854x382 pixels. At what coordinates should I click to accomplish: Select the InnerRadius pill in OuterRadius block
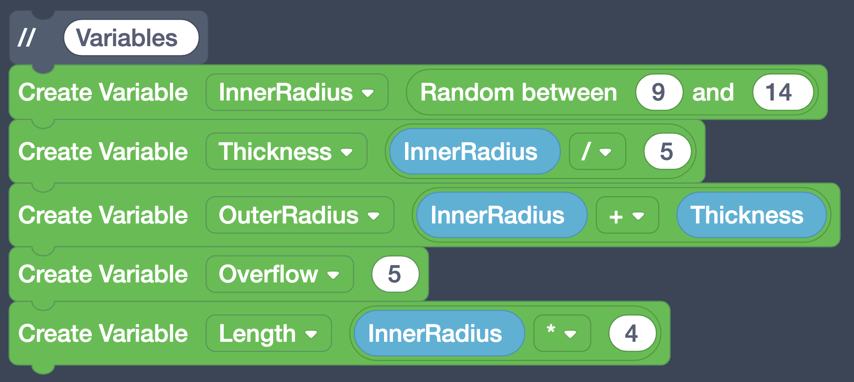501,215
